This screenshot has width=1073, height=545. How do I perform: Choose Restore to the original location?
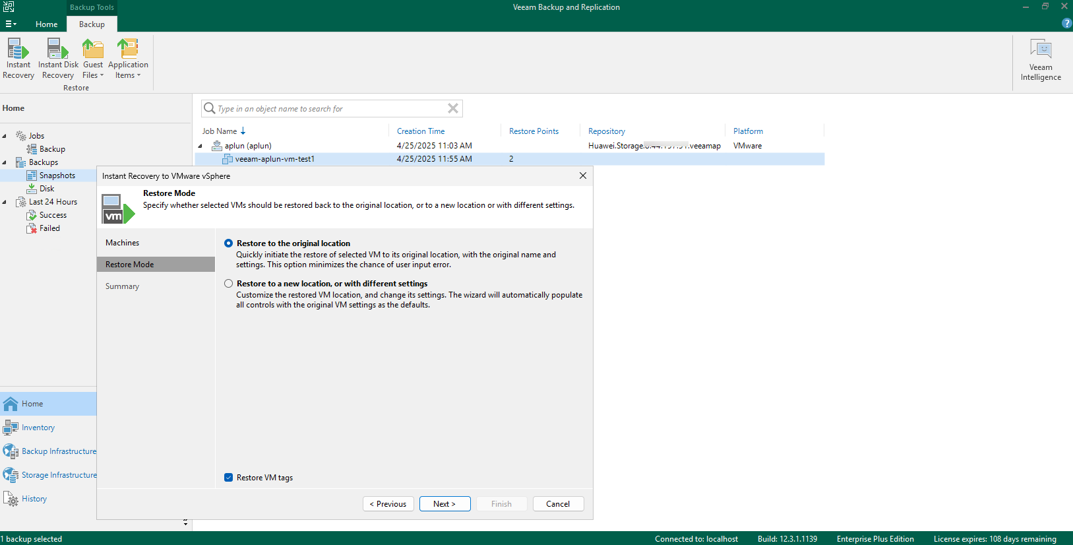[x=228, y=243]
